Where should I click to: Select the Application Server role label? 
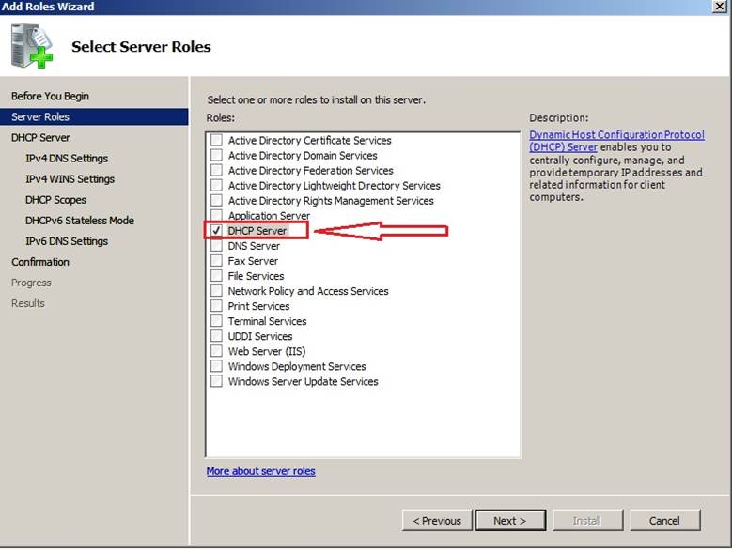(x=269, y=215)
